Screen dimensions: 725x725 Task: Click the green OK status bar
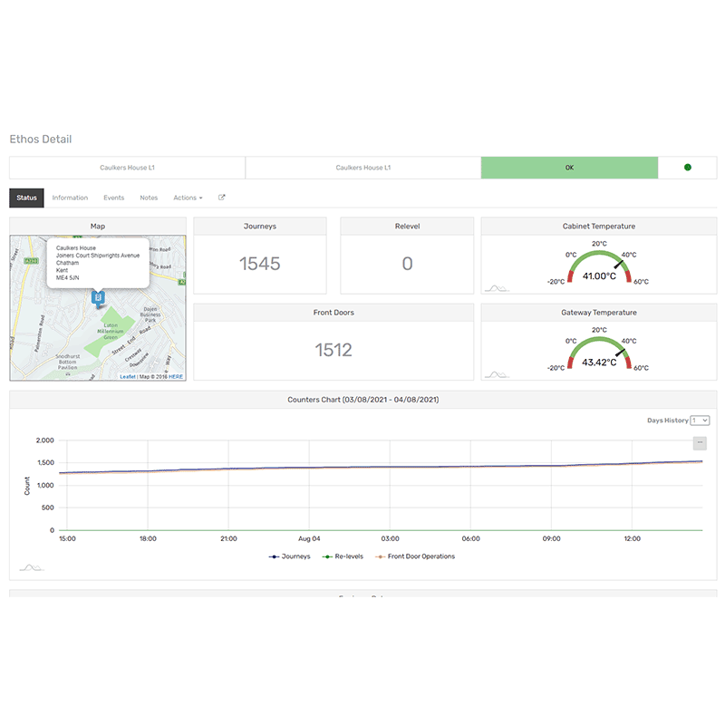click(569, 168)
